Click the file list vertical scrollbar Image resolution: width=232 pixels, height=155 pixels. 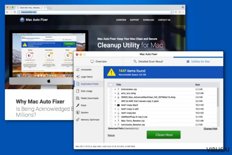coord(218,97)
